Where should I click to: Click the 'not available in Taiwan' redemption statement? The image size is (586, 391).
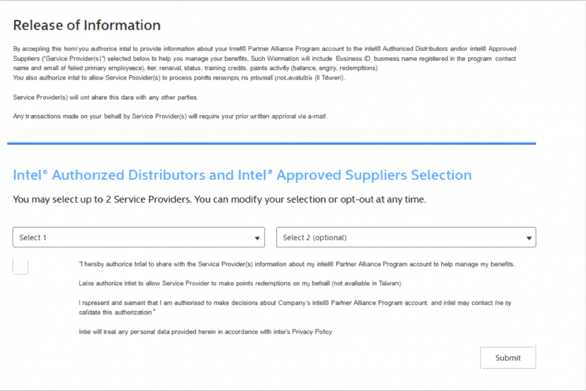240,283
